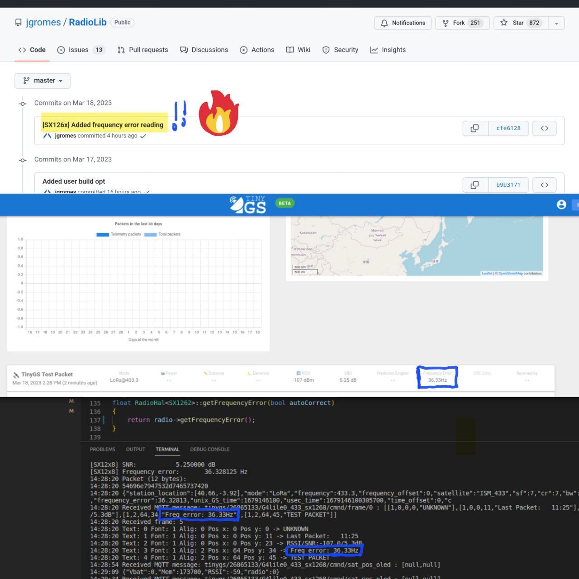Image resolution: width=579 pixels, height=579 pixels.
Task: Click the TinyGS user account icon
Action: pos(561,204)
